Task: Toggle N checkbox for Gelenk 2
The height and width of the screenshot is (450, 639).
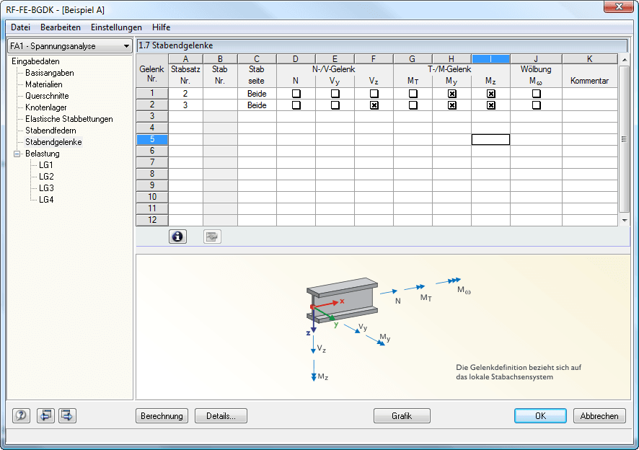Action: coord(296,105)
